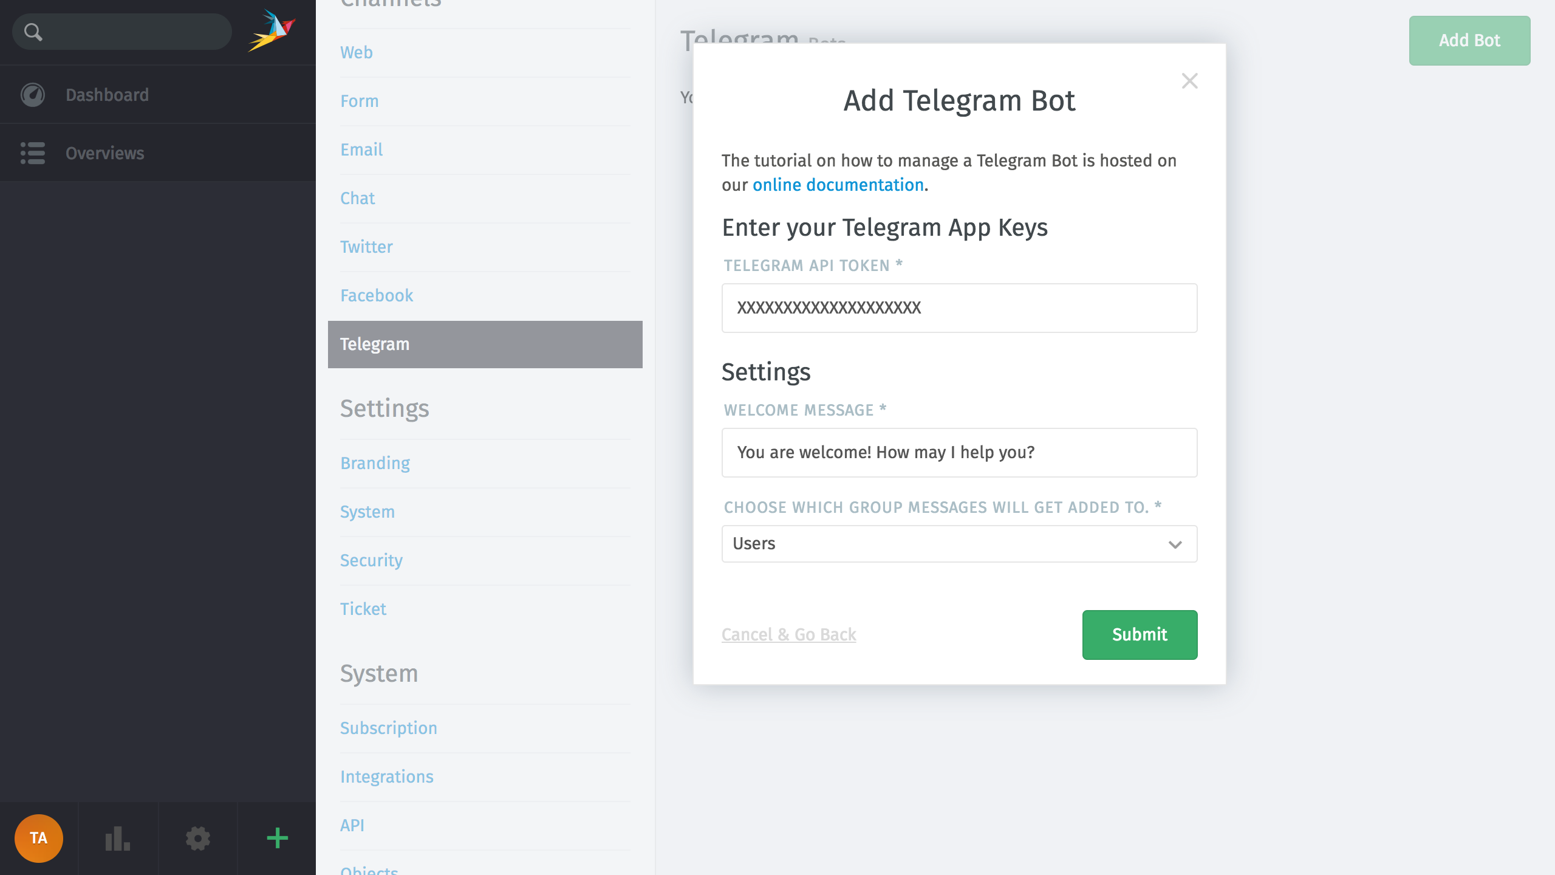The height and width of the screenshot is (875, 1555).
Task: Select the Overviews menu entry
Action: (x=158, y=153)
